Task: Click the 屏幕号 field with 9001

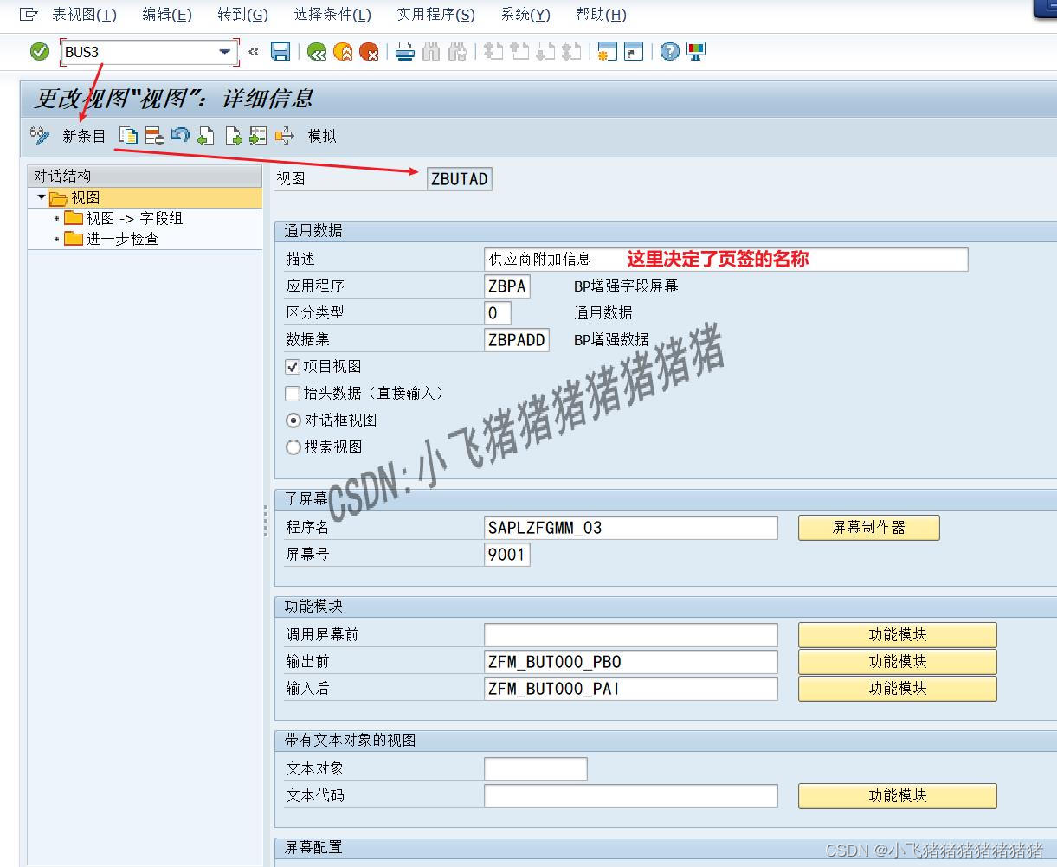Action: 507,554
